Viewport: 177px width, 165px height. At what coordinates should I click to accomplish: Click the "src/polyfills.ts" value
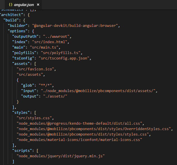click(61, 53)
